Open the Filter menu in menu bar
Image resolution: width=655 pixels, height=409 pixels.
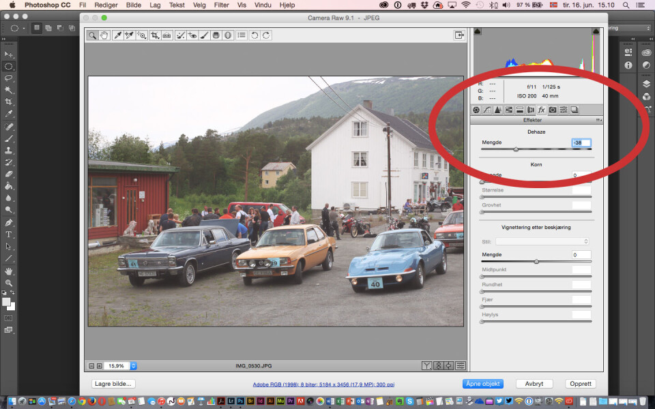pyautogui.click(x=221, y=5)
